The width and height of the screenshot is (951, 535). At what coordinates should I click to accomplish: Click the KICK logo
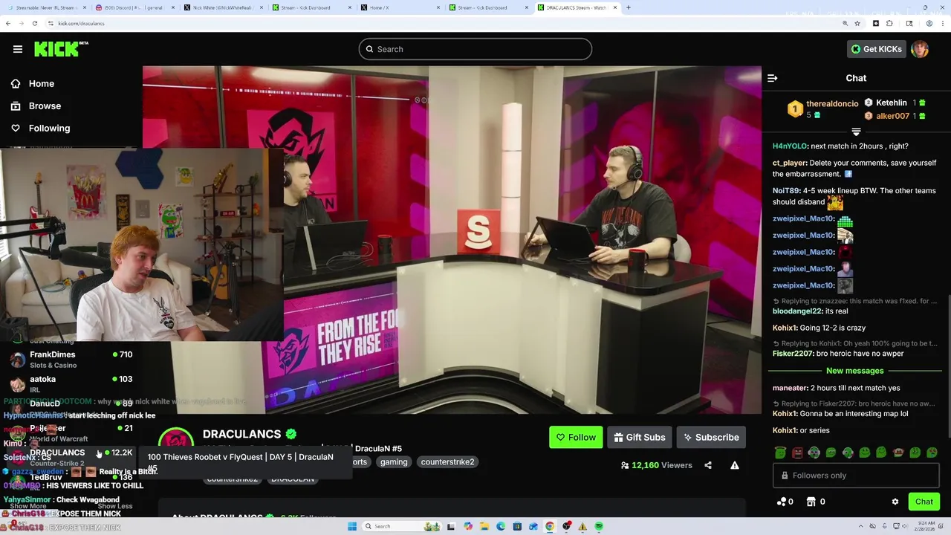[61, 49]
